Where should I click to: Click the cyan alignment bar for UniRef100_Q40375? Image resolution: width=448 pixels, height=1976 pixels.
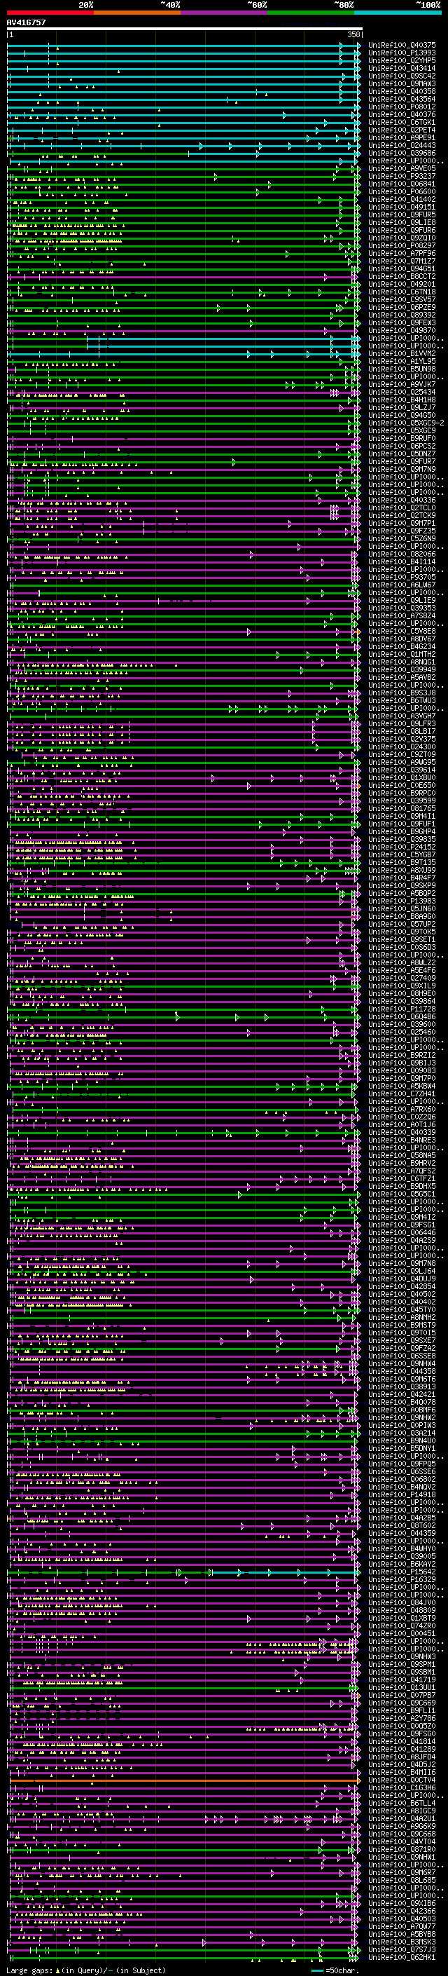click(183, 46)
